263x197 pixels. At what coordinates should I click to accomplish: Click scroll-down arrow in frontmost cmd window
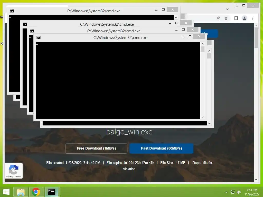point(202,117)
